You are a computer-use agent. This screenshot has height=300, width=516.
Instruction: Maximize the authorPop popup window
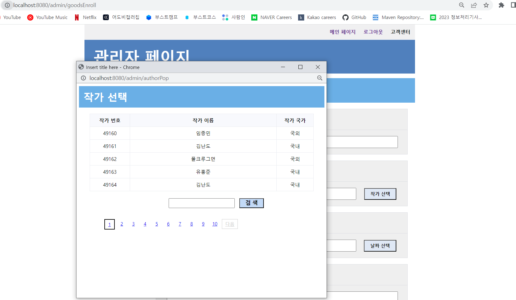coord(301,67)
